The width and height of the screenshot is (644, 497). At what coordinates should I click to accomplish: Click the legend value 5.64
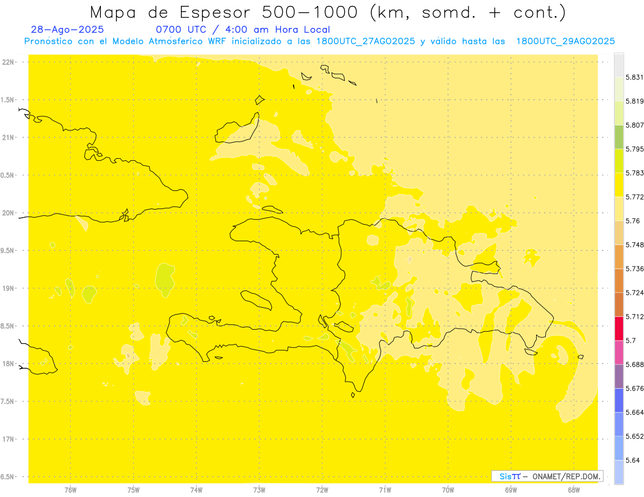tap(633, 460)
